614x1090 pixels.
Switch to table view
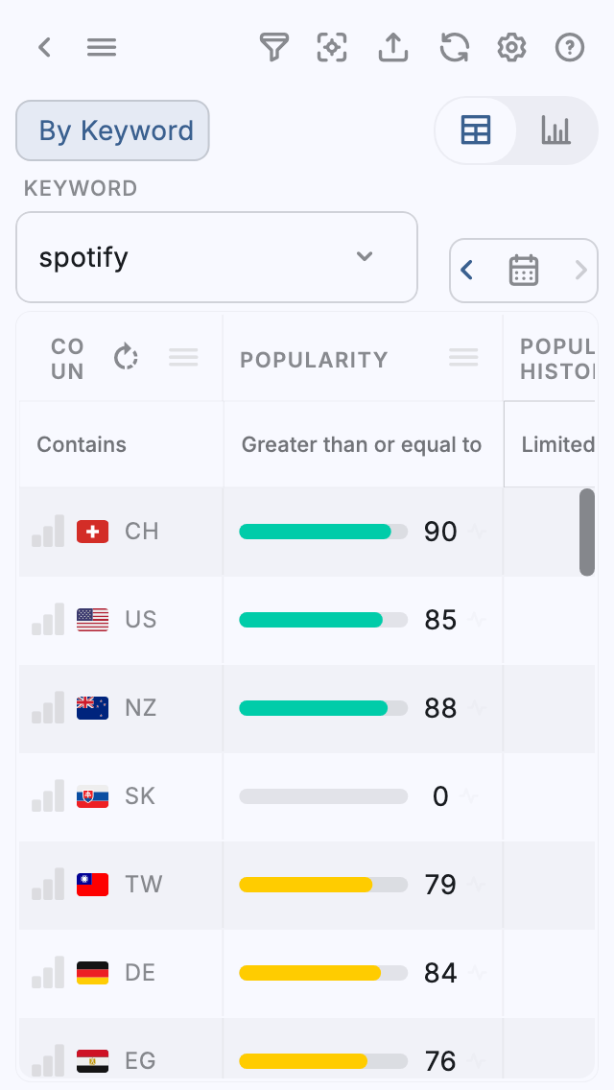[x=476, y=130]
